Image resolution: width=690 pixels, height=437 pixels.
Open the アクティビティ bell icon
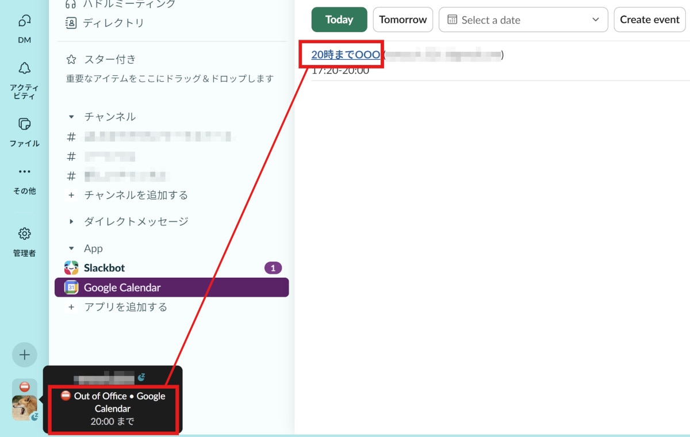point(24,69)
